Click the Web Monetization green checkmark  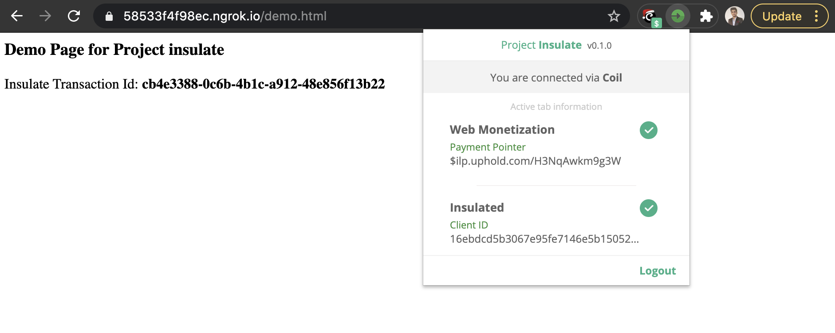pos(648,130)
